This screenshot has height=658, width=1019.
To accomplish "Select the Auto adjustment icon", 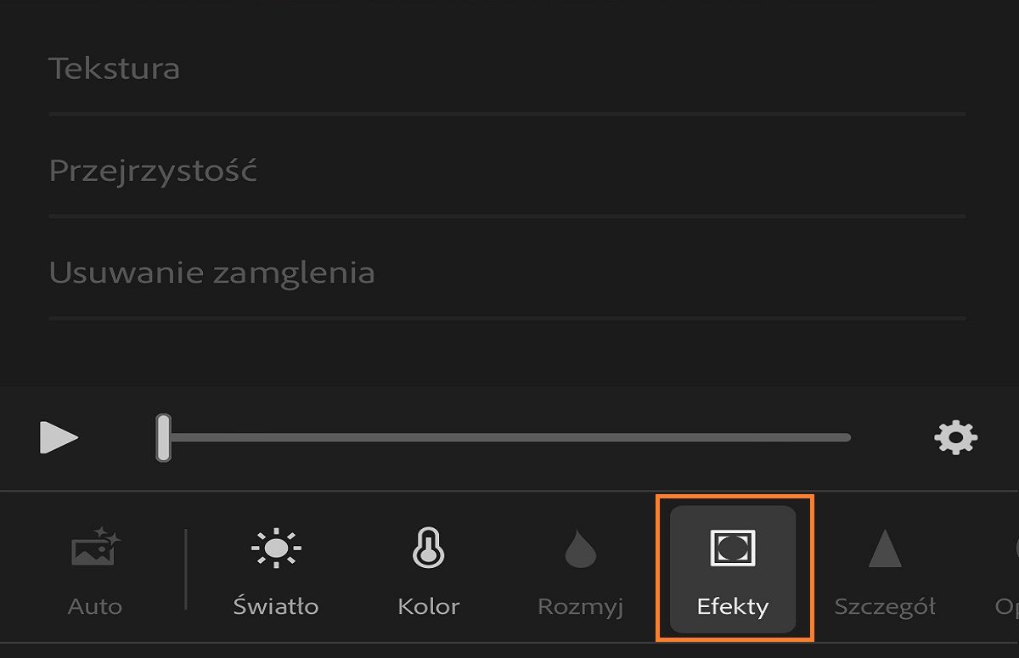I will [x=93, y=552].
